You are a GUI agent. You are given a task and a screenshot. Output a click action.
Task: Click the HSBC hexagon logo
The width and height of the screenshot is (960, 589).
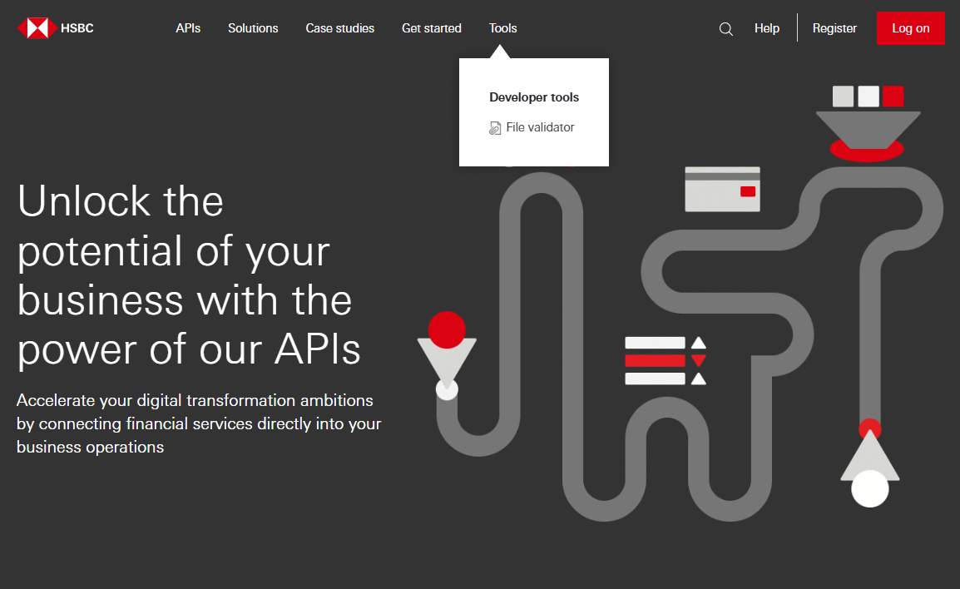37,28
